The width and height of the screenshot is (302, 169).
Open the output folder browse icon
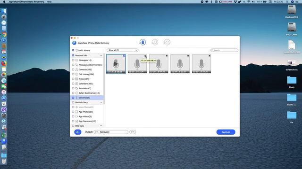click(133, 132)
